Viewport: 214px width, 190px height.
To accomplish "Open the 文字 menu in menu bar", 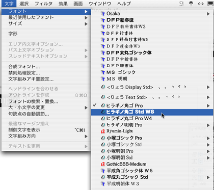I will point(9,4).
